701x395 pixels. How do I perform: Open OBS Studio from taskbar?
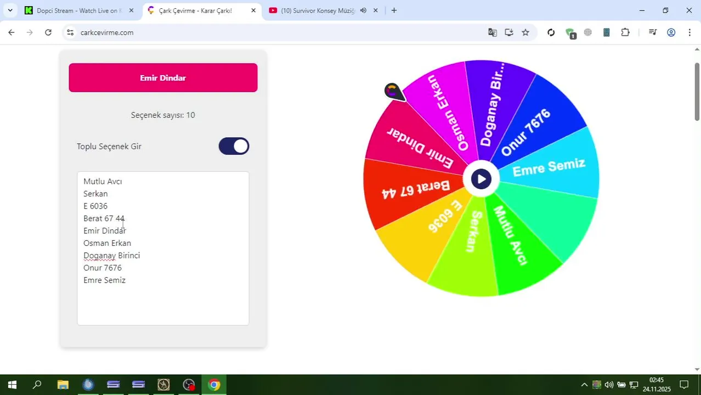189,385
